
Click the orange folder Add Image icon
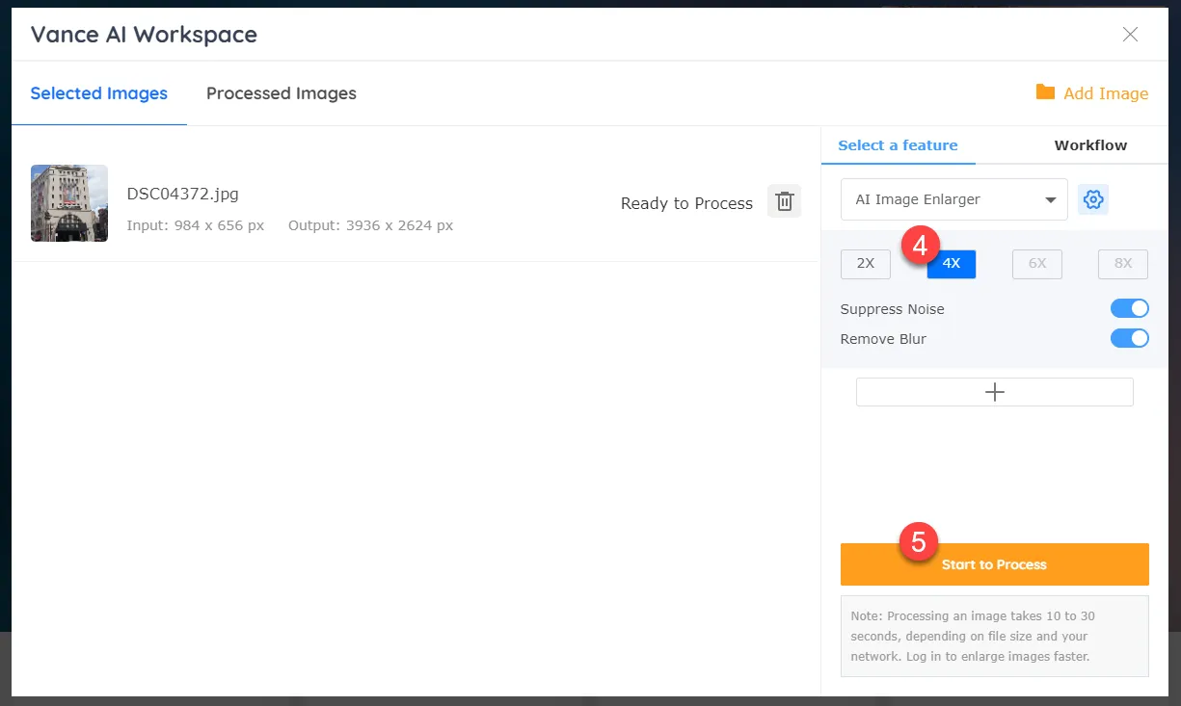tap(1045, 92)
